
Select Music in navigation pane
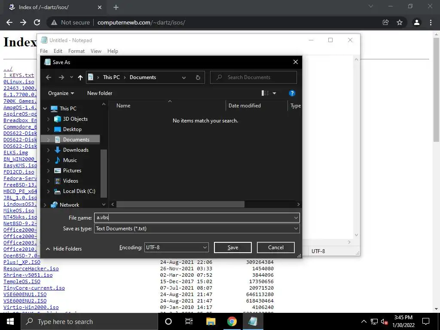coord(70,160)
